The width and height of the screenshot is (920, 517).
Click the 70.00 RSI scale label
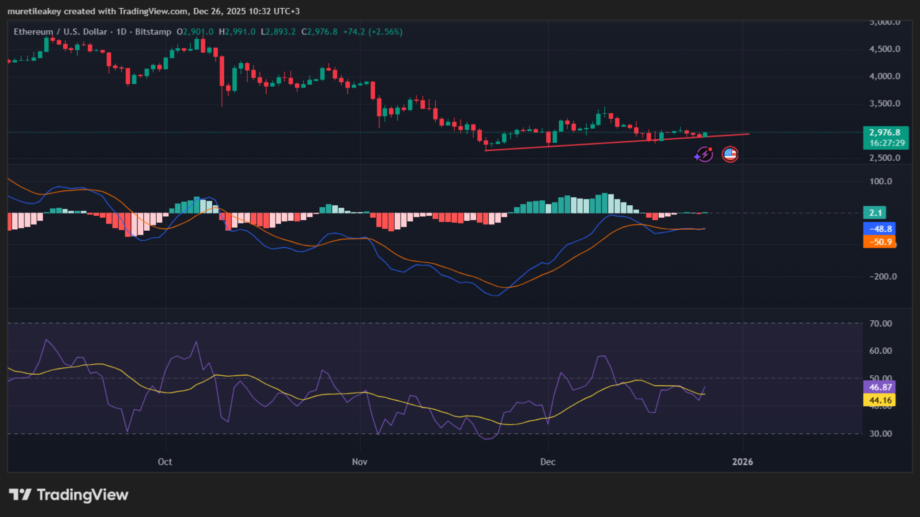881,324
